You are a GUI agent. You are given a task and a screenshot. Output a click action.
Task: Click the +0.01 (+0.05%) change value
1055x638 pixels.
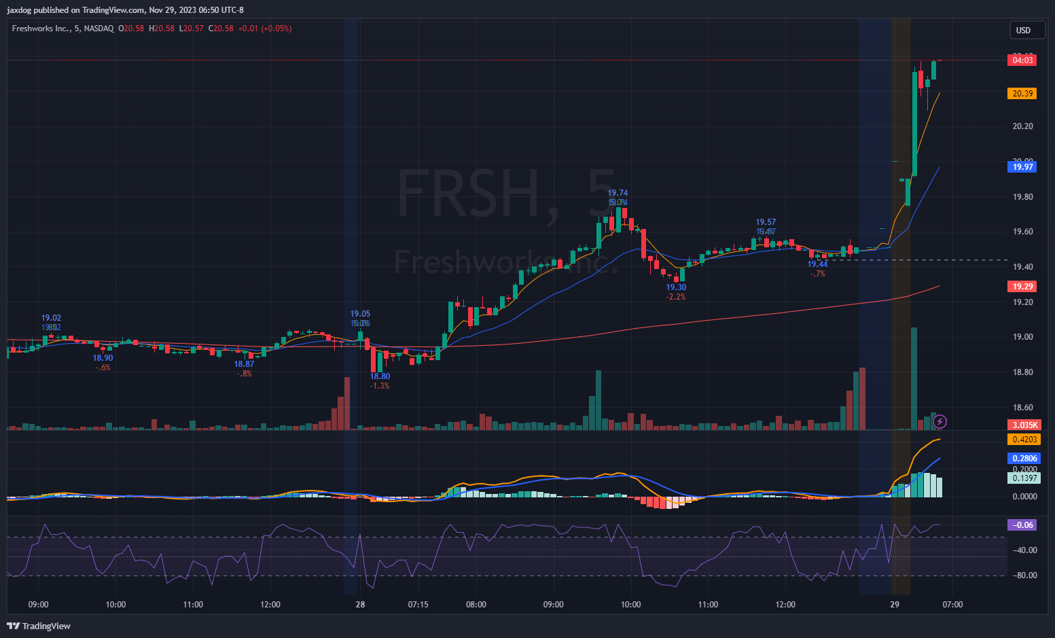pos(265,29)
